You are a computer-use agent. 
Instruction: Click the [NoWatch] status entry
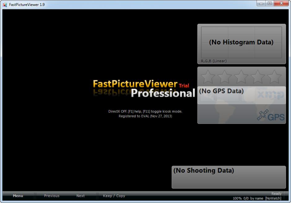click(x=273, y=198)
